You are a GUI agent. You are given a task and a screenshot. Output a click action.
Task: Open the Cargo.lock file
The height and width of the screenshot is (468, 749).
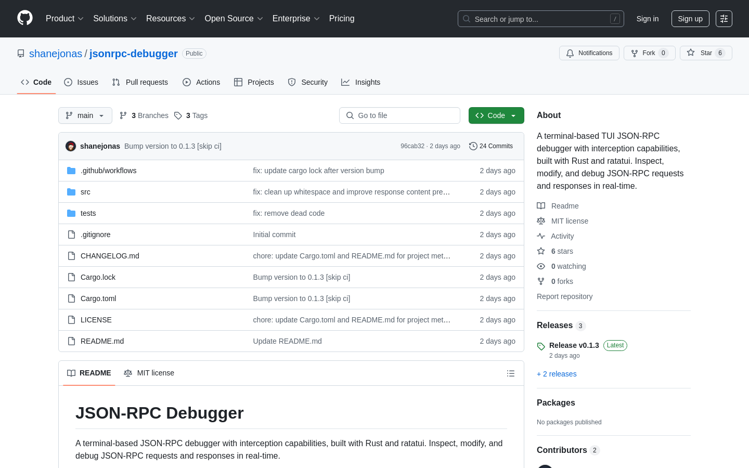point(98,277)
